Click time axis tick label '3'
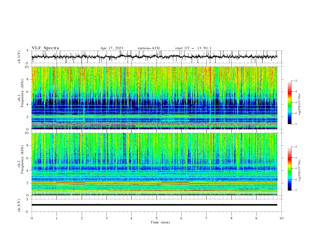 (106, 218)
